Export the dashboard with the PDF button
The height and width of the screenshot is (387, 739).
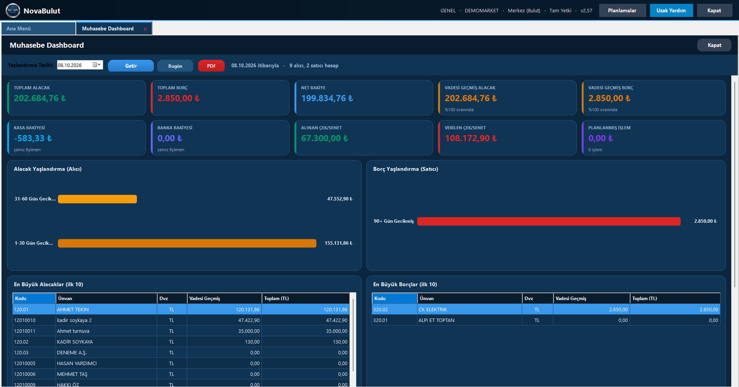211,66
